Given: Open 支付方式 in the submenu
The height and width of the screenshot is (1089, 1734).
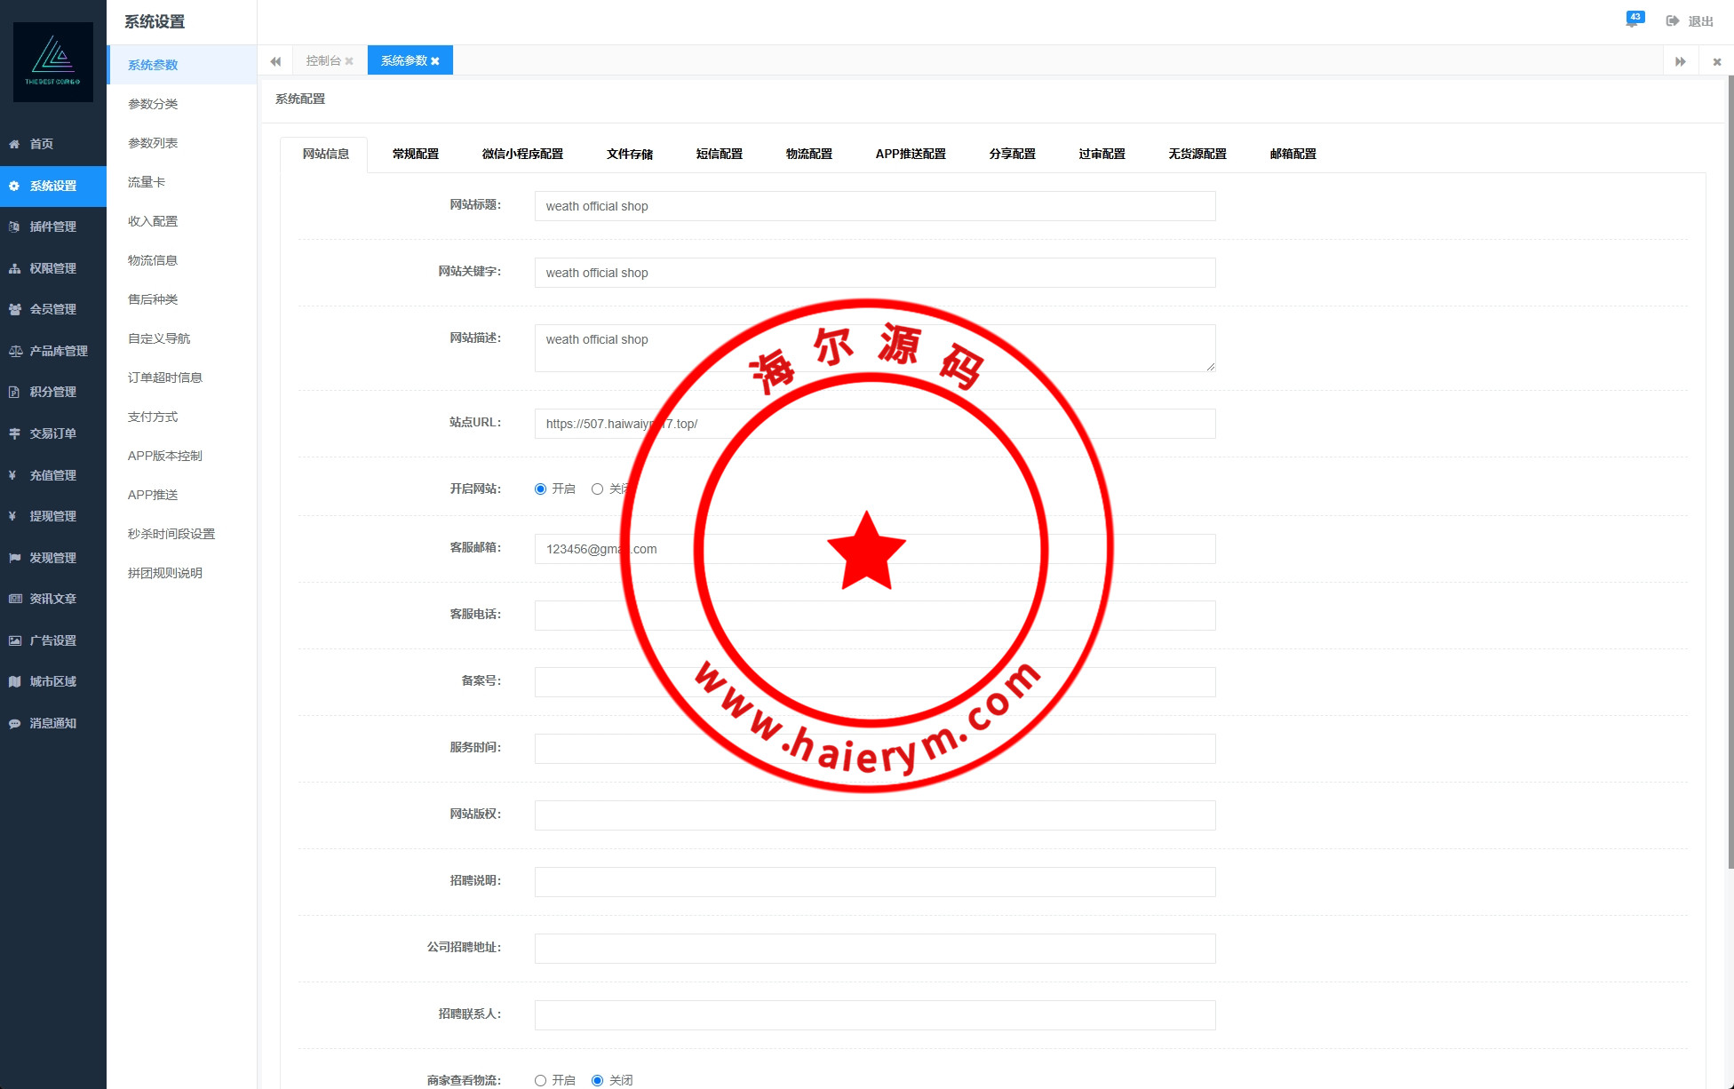Looking at the screenshot, I should [153, 417].
